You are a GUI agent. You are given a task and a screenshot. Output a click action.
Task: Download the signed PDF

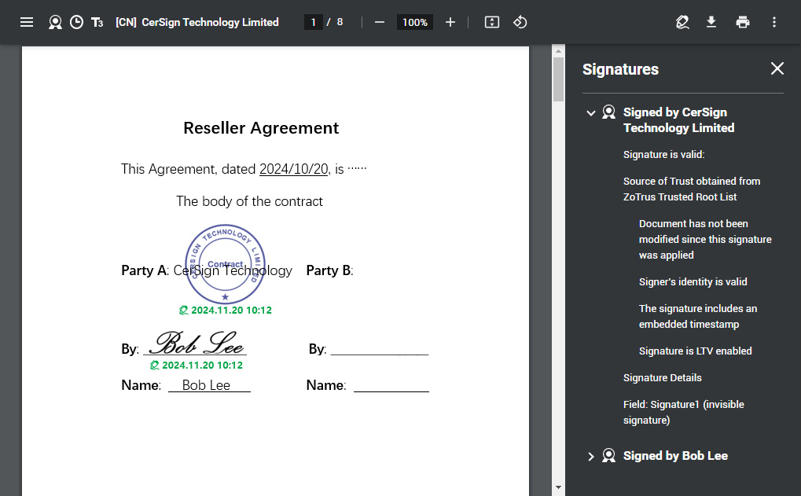pyautogui.click(x=711, y=22)
